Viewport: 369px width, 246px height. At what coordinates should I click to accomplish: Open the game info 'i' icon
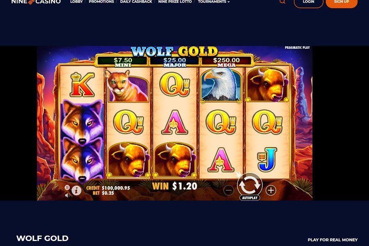click(76, 190)
